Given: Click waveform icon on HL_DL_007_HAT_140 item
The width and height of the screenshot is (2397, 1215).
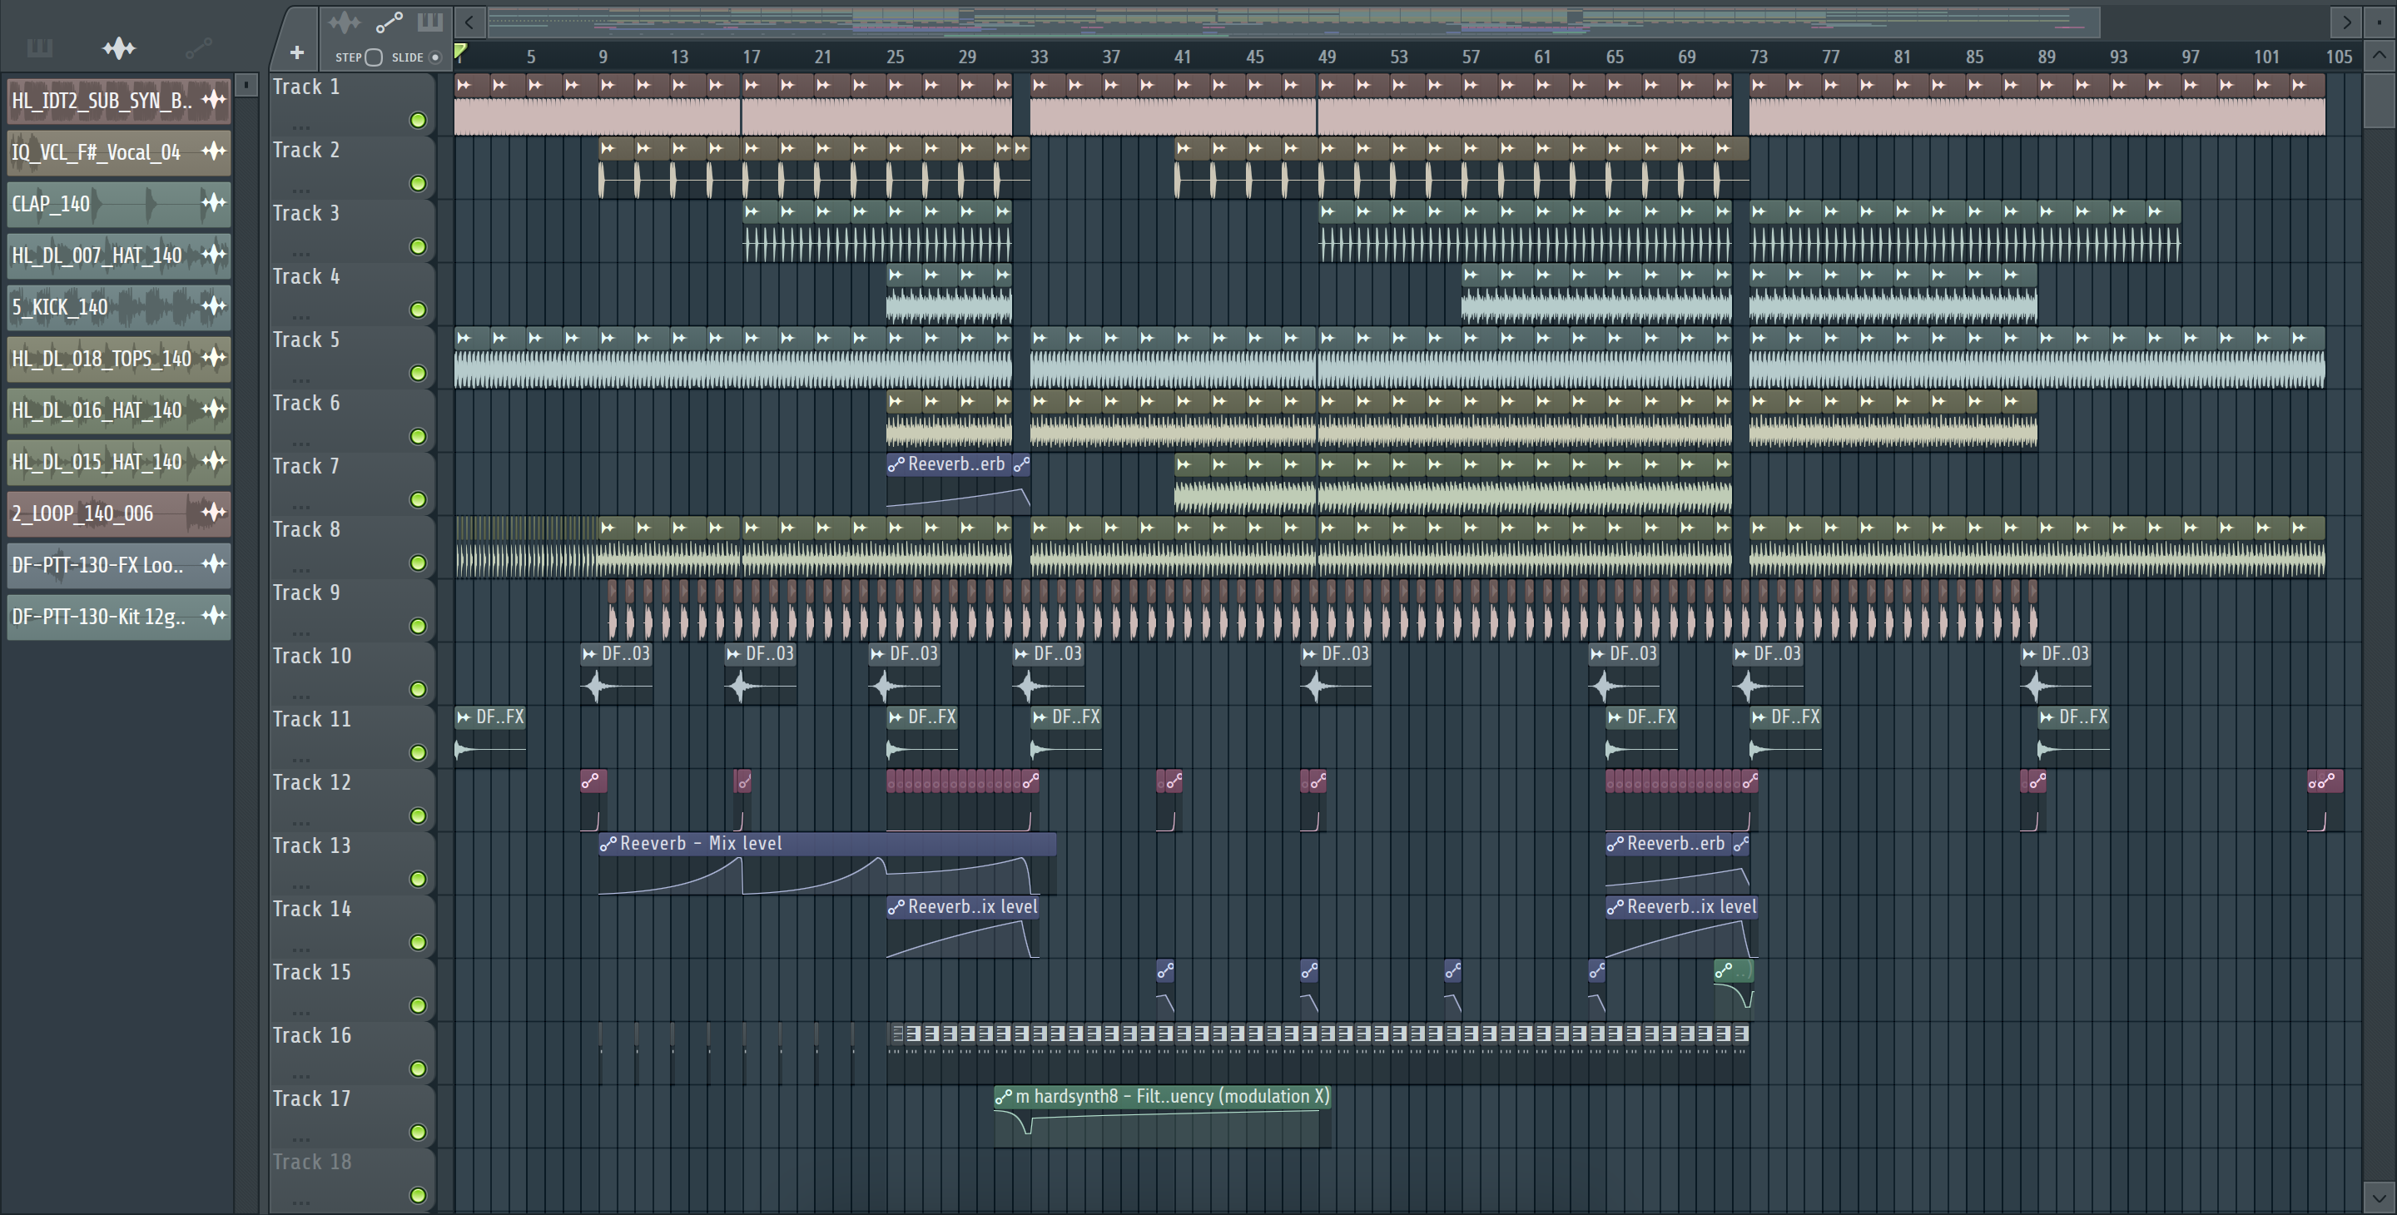Looking at the screenshot, I should pyautogui.click(x=214, y=254).
